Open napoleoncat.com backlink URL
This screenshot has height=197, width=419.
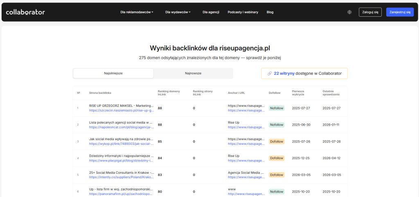[x=122, y=127]
